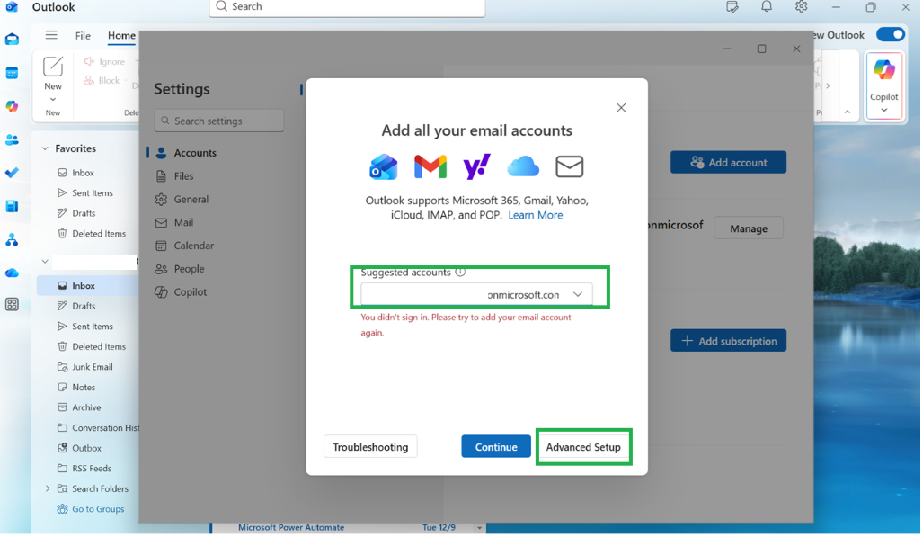
Task: Open Calendar from the left app rail
Action: tap(12, 73)
